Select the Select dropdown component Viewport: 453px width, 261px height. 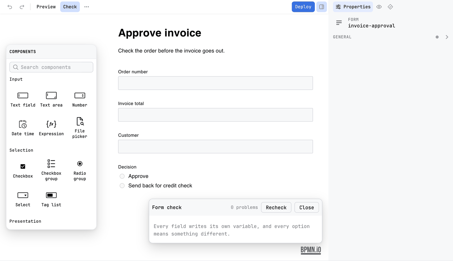click(23, 199)
